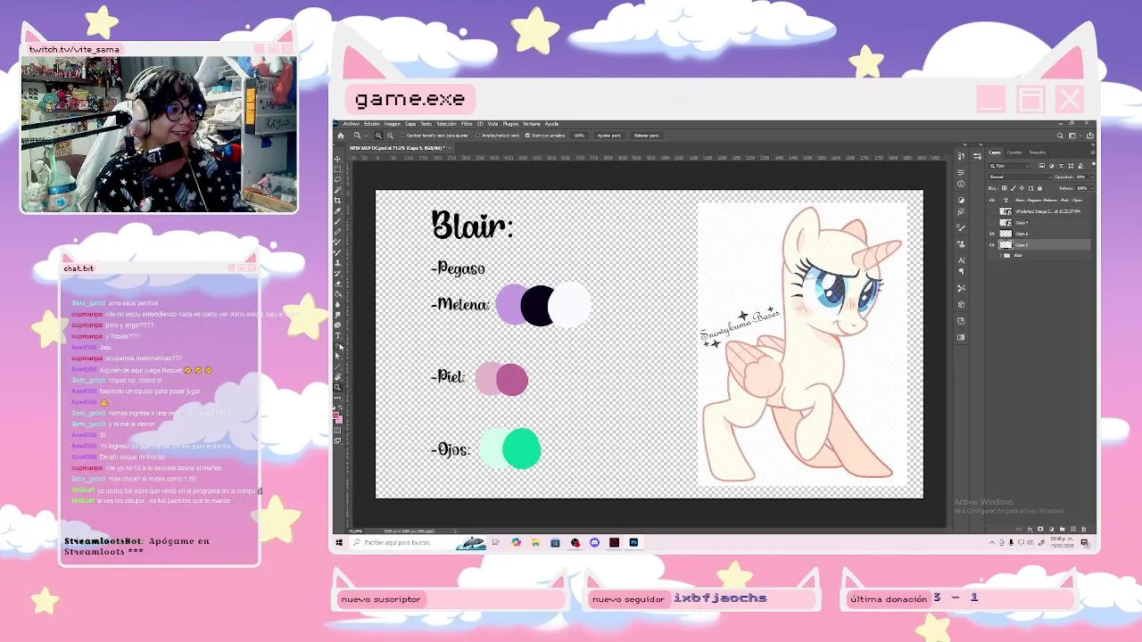Viewport: 1142px width, 642px height.
Task: Click the Zoom In (plus magnifier) option
Action: pos(378,136)
